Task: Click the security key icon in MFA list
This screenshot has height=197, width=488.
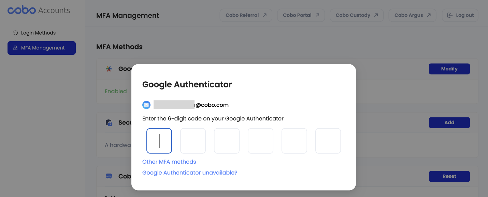Action: (x=109, y=122)
